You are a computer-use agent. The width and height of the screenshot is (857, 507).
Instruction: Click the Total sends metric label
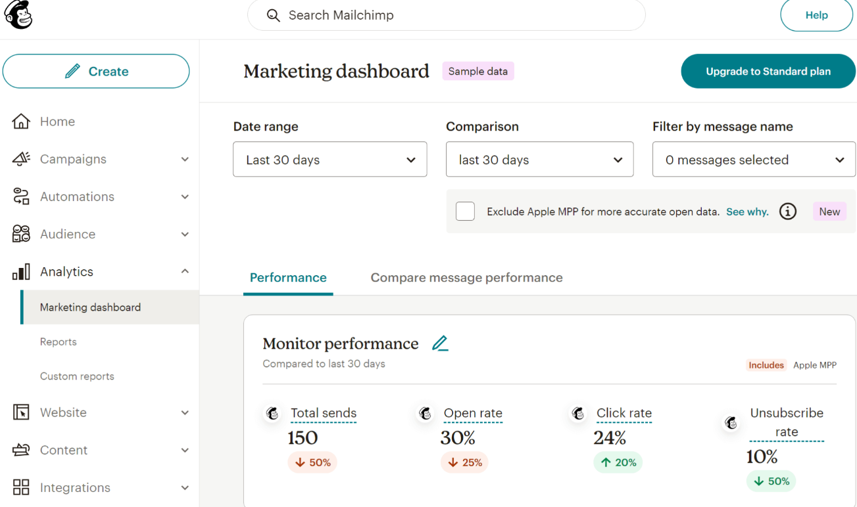tap(324, 413)
